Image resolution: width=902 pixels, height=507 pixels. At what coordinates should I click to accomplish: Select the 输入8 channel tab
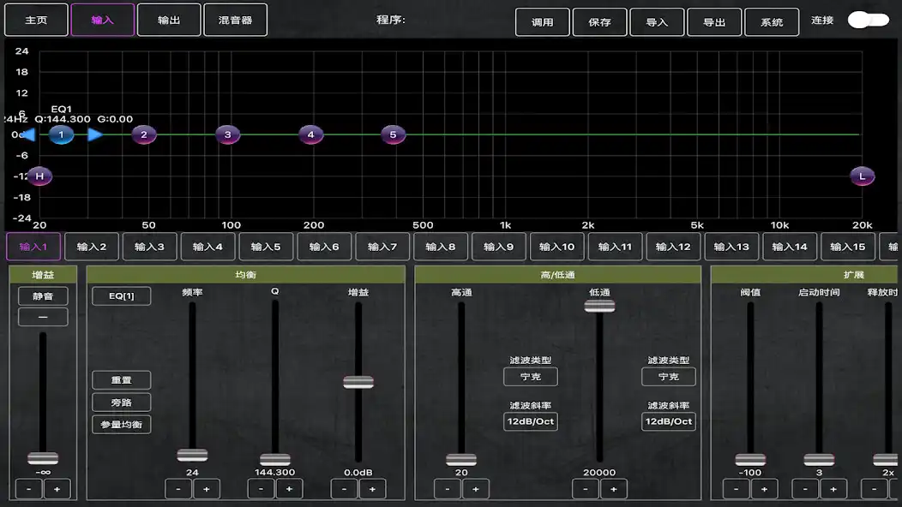coord(441,247)
